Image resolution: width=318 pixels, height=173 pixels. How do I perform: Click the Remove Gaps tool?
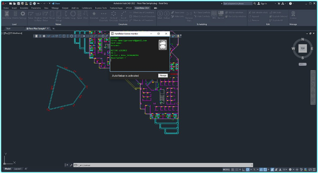point(189,16)
